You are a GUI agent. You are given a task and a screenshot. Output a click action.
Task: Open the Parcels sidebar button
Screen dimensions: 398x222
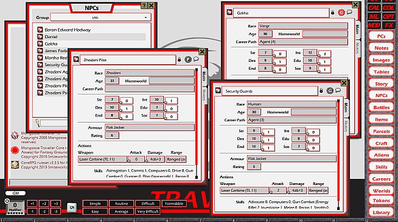(381, 131)
